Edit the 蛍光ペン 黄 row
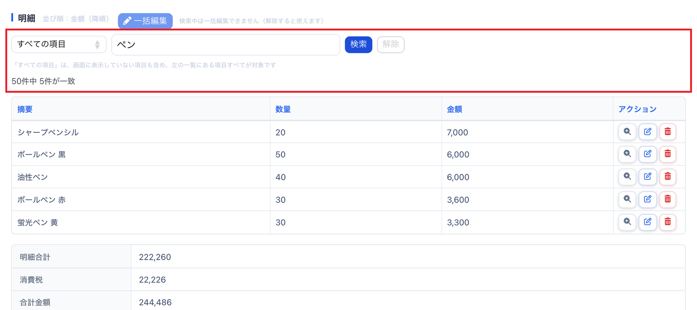This screenshot has width=697, height=310. (648, 222)
